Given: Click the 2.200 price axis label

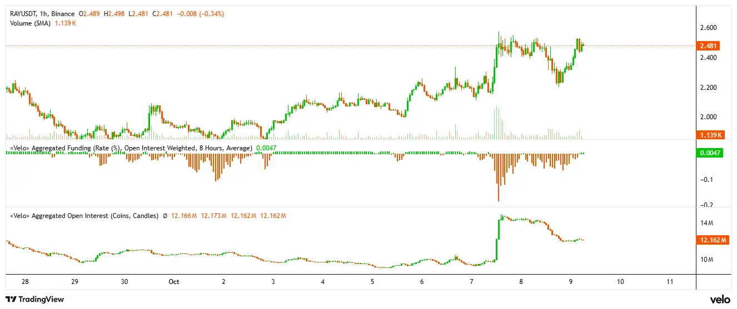Looking at the screenshot, I should pos(708,88).
